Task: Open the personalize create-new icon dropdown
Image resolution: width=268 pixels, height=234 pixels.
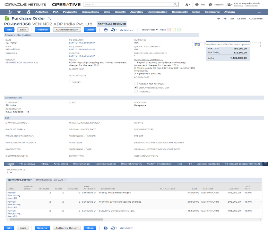Action: (188, 4)
